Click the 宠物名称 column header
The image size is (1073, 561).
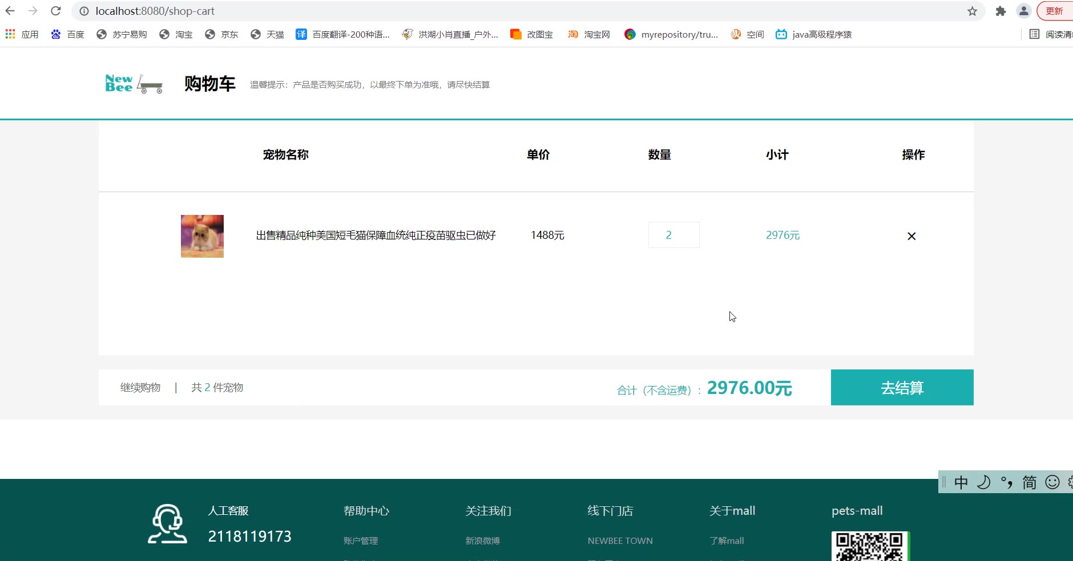click(x=285, y=155)
